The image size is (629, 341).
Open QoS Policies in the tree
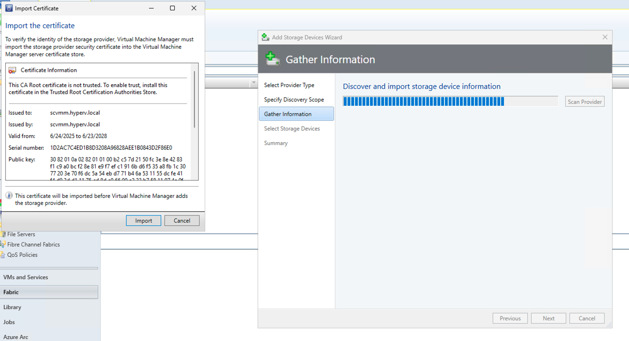[x=22, y=255]
